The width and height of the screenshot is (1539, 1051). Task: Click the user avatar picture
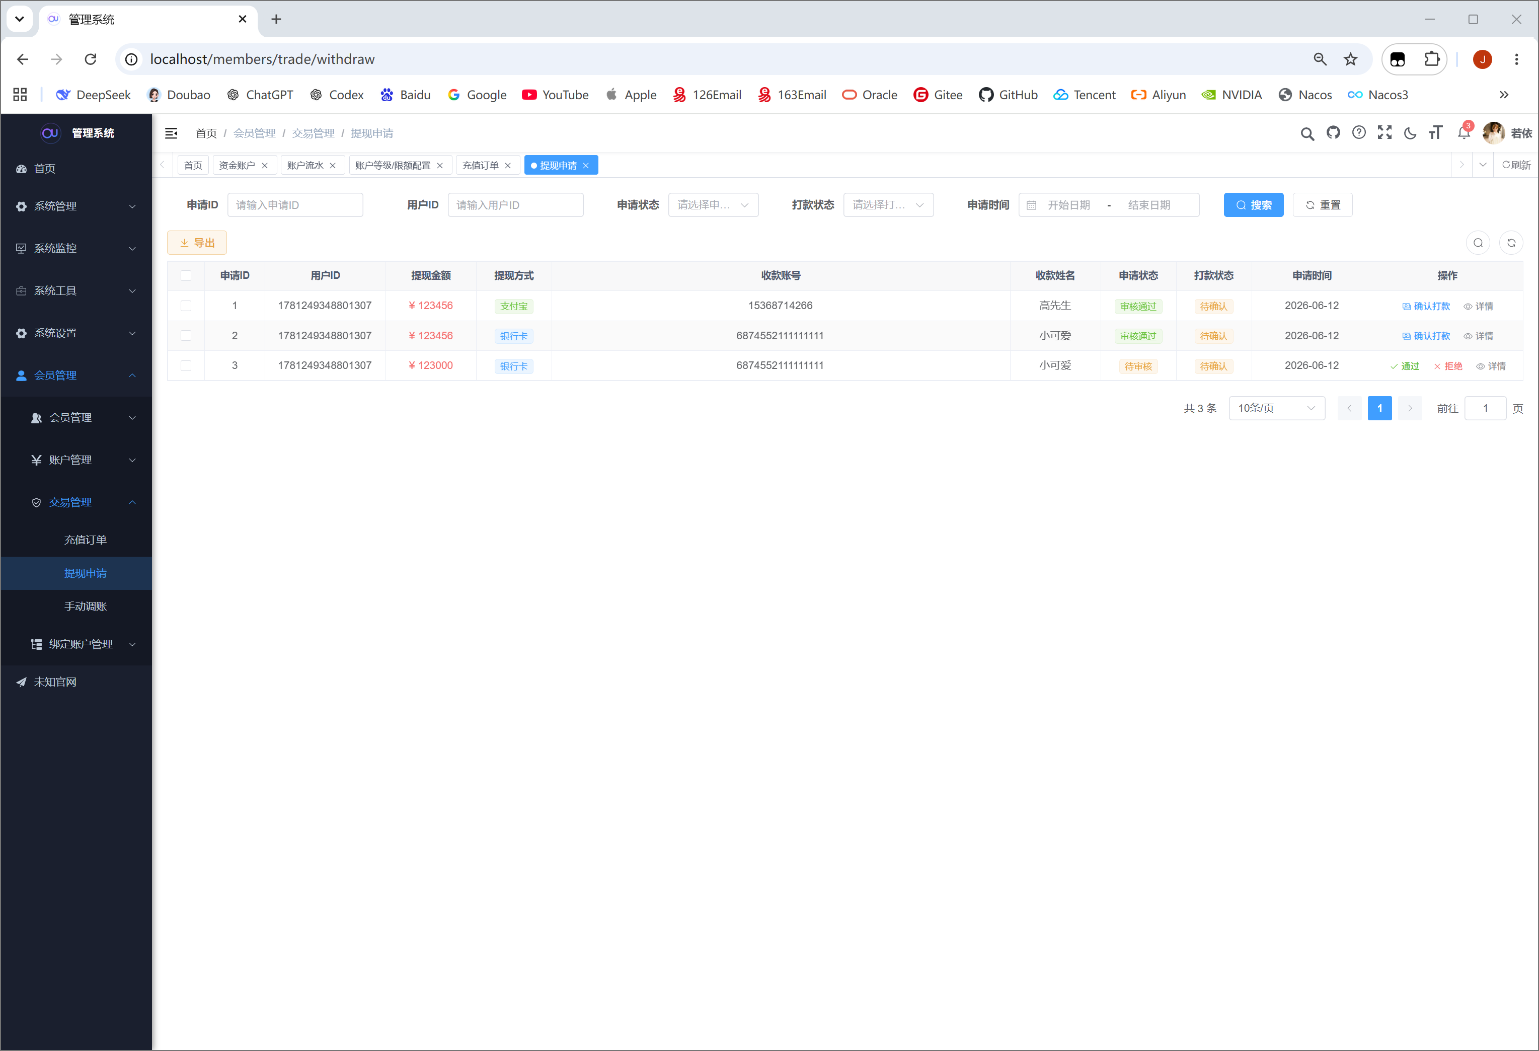1493,132
